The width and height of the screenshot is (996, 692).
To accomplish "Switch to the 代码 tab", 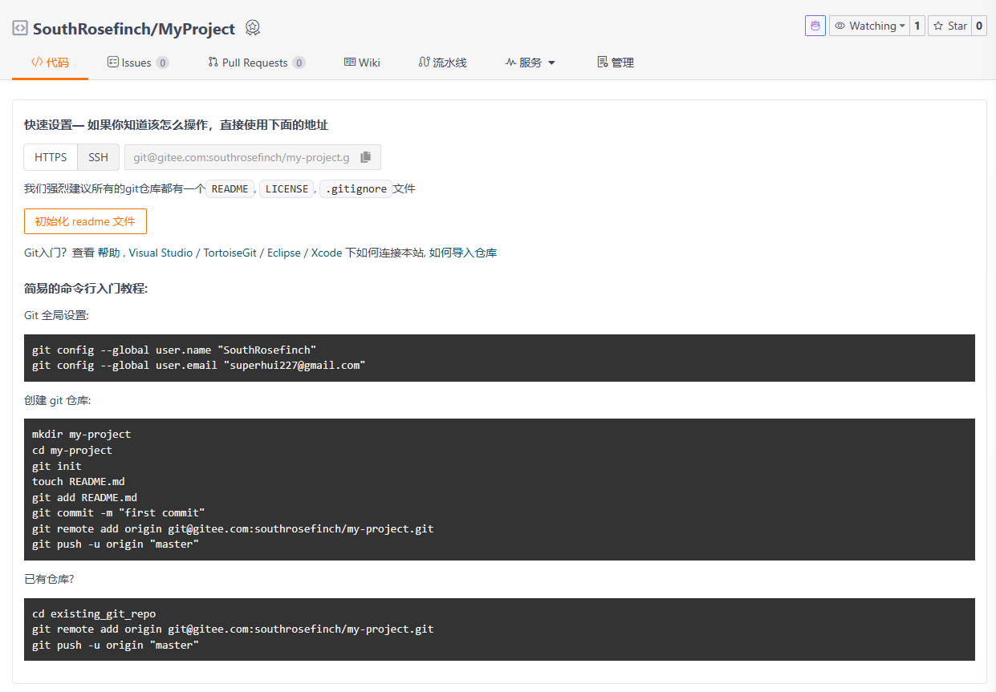I will tap(50, 63).
